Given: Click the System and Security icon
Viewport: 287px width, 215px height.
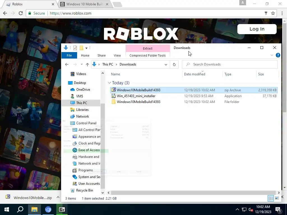Looking at the screenshot, I should coord(75,177).
